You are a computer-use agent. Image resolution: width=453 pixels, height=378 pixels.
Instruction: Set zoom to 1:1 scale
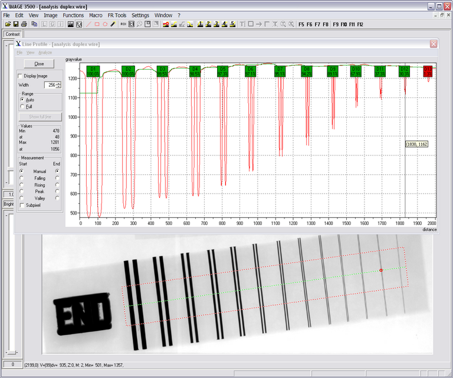coord(132,24)
